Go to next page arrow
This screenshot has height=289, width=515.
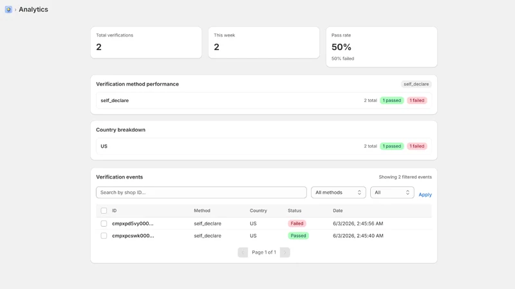[285, 252]
